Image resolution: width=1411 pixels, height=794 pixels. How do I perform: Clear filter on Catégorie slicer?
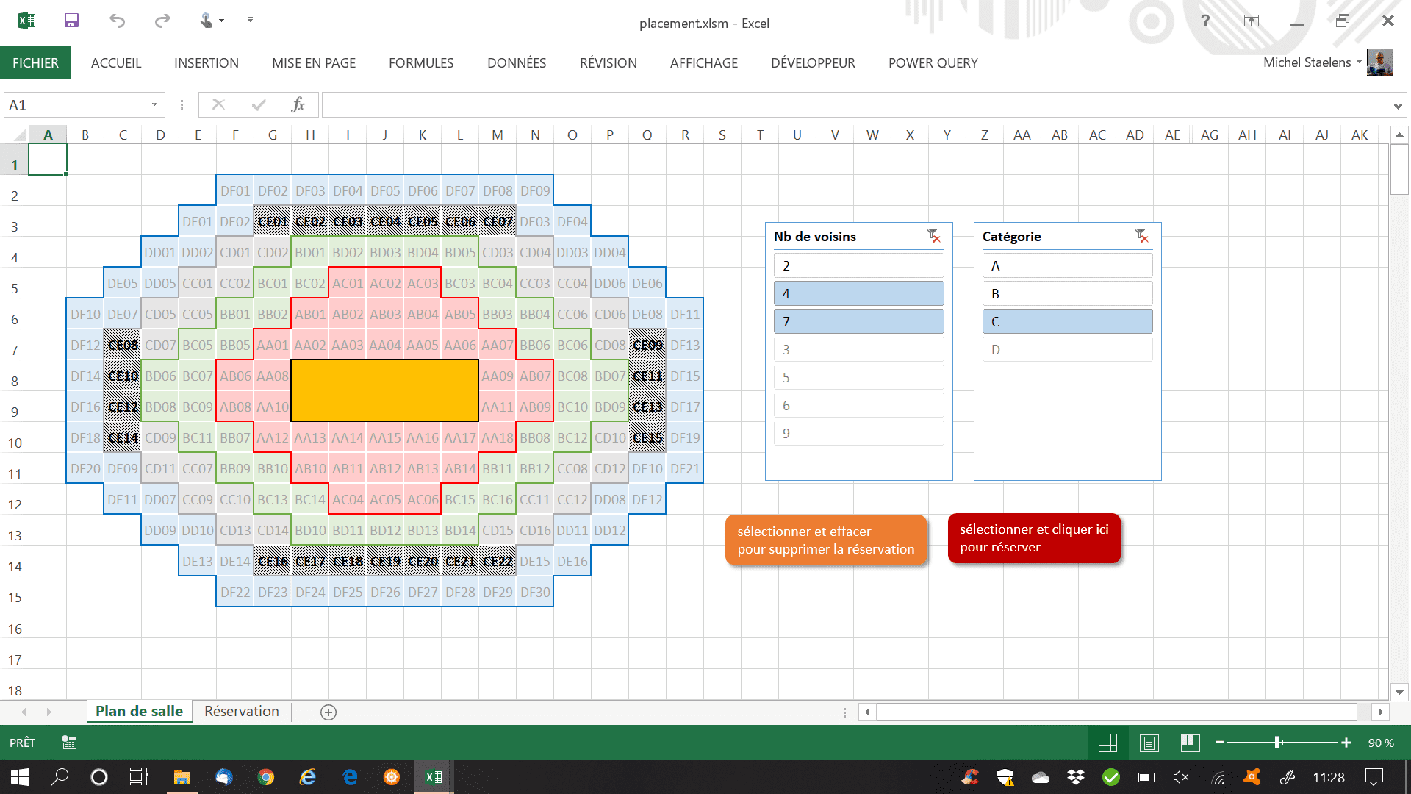1141,235
